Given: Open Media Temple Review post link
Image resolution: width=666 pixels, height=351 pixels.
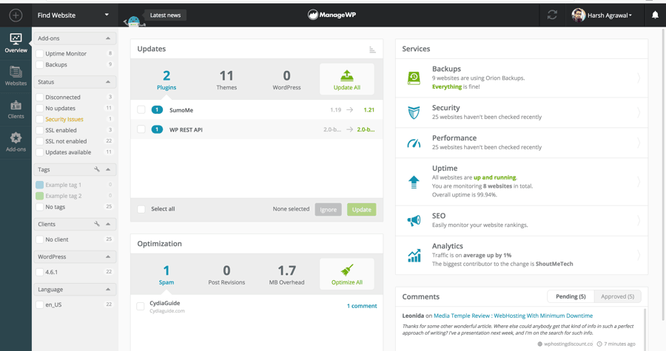Looking at the screenshot, I should [513, 316].
